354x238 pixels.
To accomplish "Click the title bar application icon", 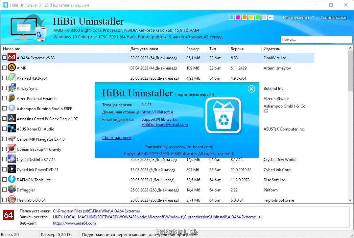I will click(5, 5).
